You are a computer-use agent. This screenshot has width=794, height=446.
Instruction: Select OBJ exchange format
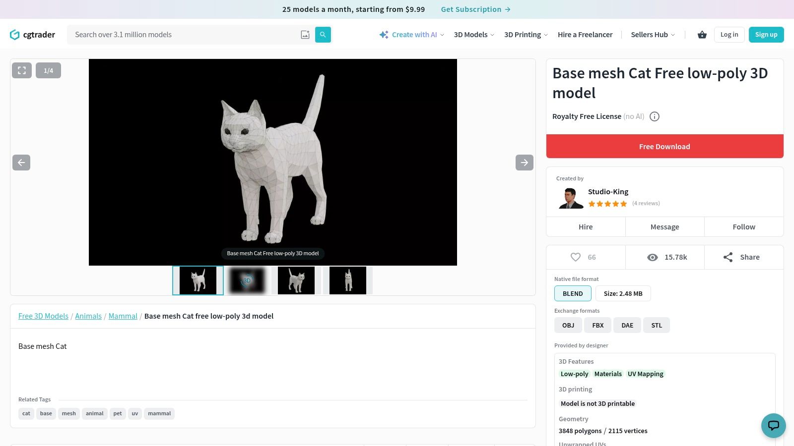pyautogui.click(x=568, y=325)
